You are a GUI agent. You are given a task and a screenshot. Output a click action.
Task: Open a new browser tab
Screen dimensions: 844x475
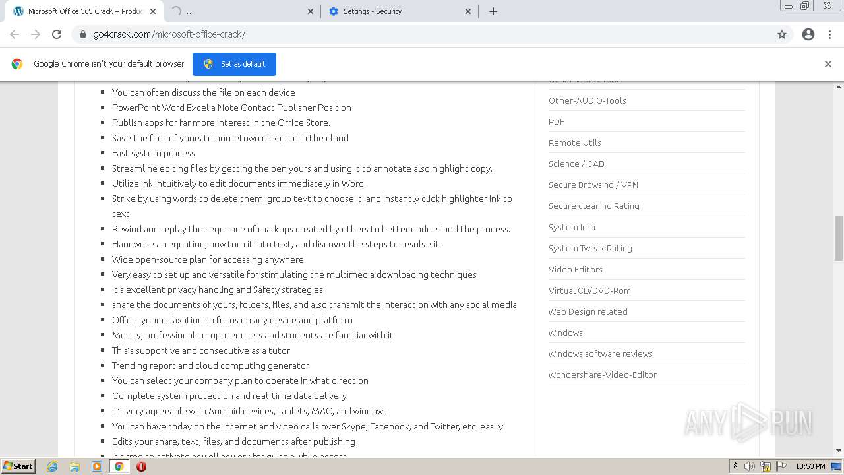(493, 11)
